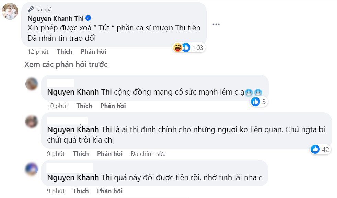Like the top comment by clicking Thích
The height and width of the screenshot is (198, 337).
click(64, 51)
